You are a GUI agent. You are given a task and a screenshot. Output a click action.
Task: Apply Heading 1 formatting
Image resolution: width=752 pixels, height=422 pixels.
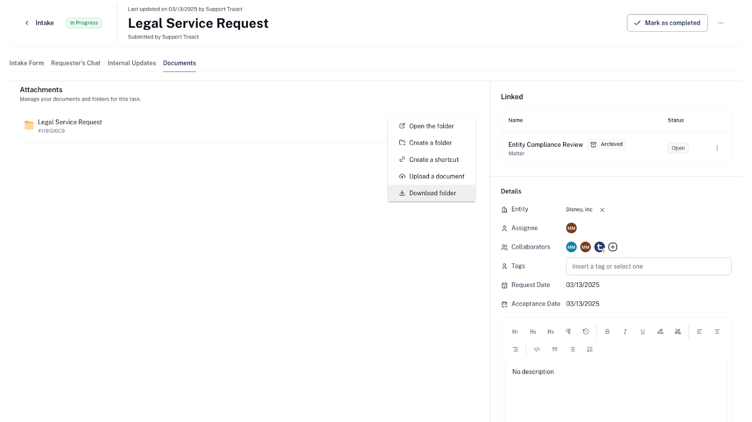(x=515, y=332)
